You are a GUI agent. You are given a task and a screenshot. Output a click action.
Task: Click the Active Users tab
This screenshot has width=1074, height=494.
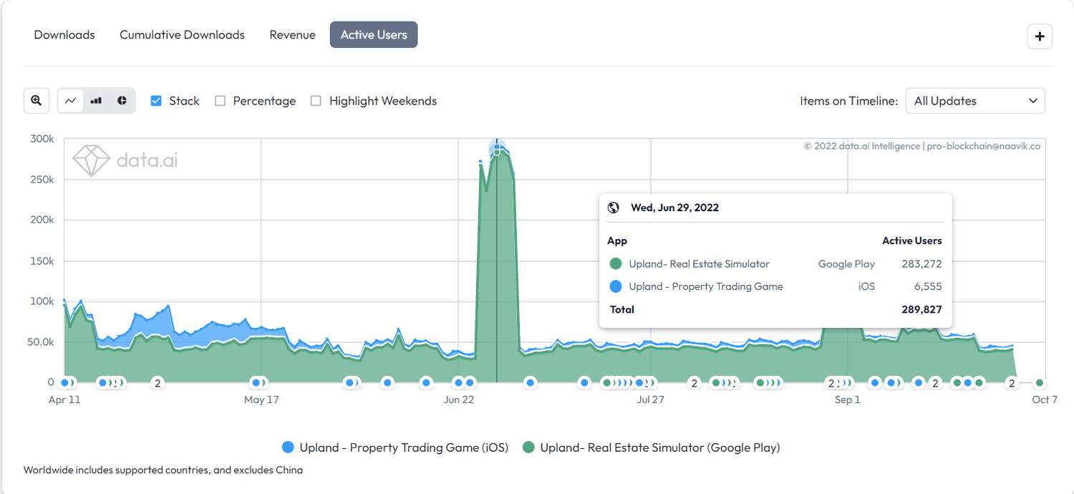(374, 34)
